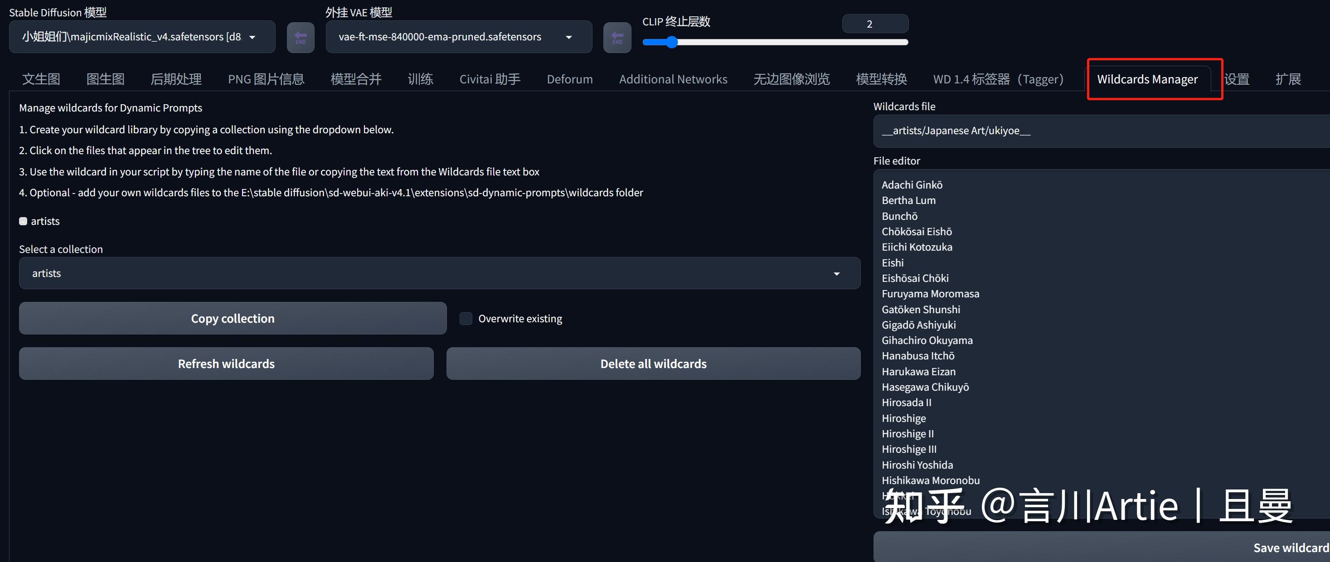The width and height of the screenshot is (1330, 562).
Task: Open the Deforum tab
Action: (569, 79)
